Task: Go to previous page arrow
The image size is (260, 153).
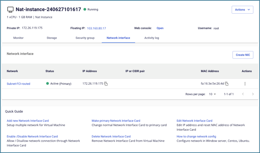Action: tap(243, 94)
